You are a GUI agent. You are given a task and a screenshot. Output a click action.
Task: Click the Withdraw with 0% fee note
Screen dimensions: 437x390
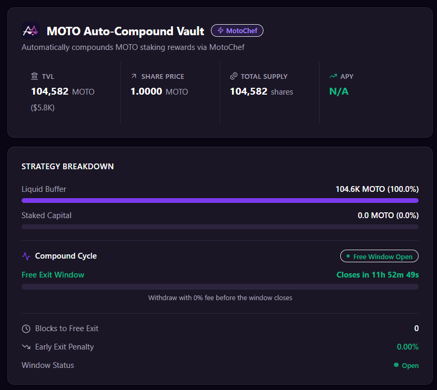(x=220, y=298)
